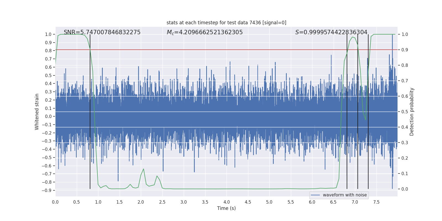Click the 'Detection probability' right axis label
The height and width of the screenshot is (221, 442).
(x=412, y=112)
